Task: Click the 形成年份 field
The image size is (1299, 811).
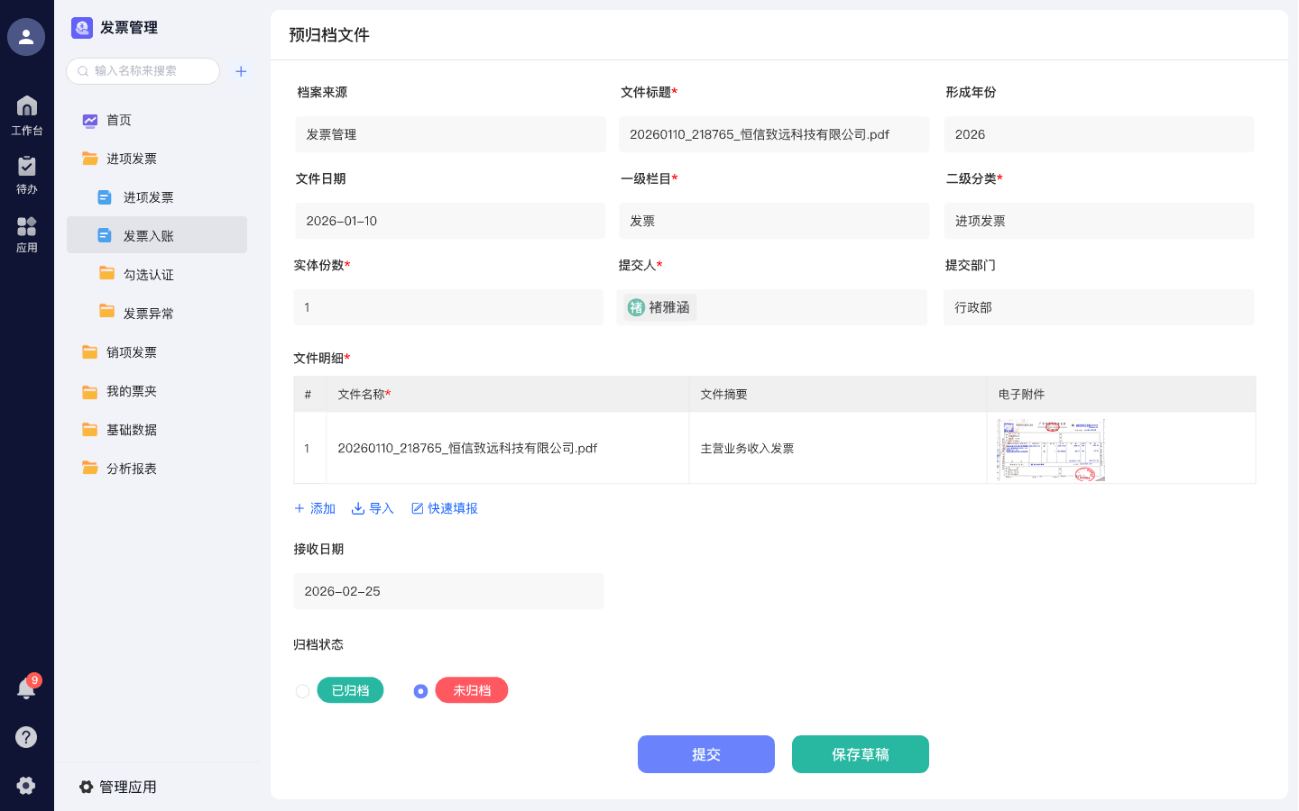Action: (1099, 134)
